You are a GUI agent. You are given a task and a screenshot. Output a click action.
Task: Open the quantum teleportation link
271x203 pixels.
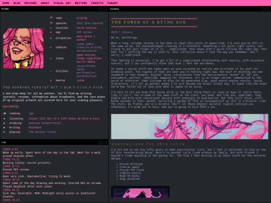pos(45,123)
